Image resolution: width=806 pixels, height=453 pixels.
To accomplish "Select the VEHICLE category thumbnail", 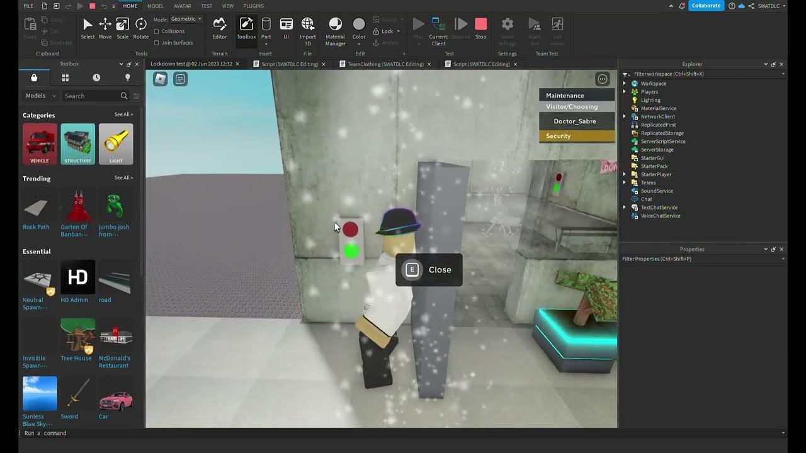I will (40, 144).
